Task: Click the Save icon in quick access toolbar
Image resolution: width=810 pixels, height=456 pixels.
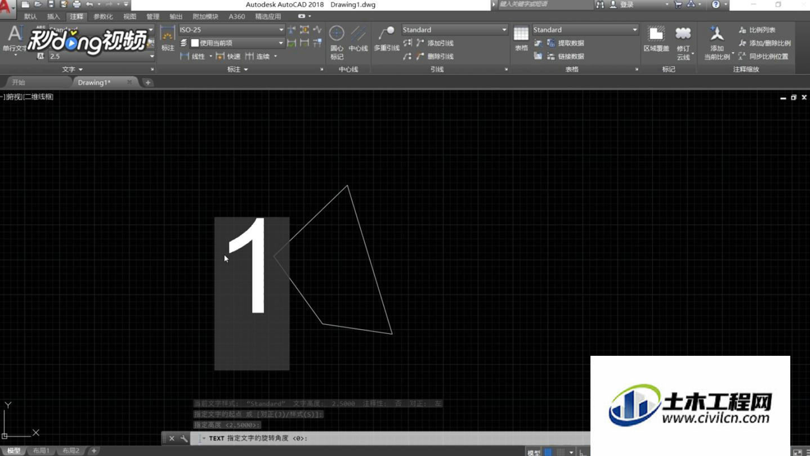Action: tap(51, 5)
